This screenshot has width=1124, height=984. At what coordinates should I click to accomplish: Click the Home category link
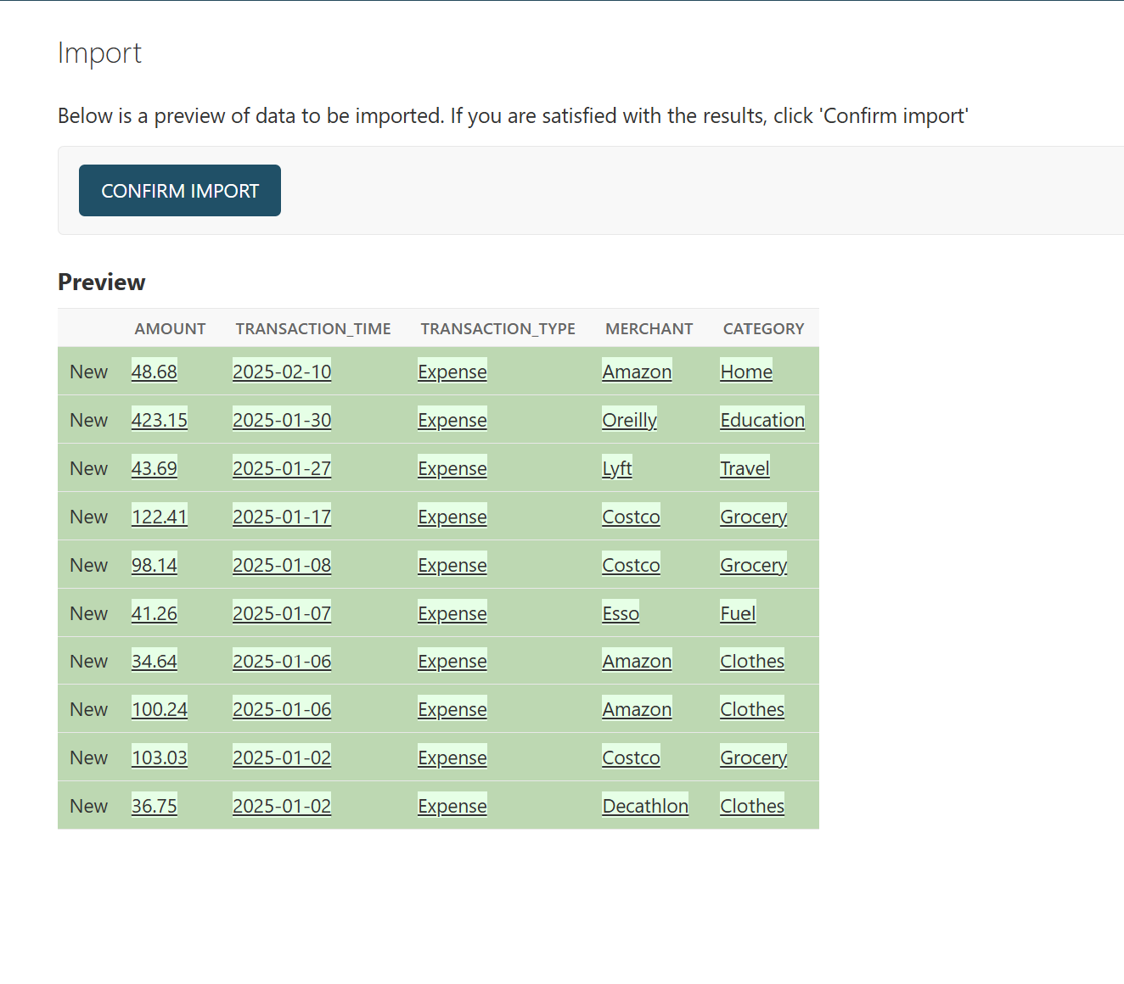pos(746,372)
